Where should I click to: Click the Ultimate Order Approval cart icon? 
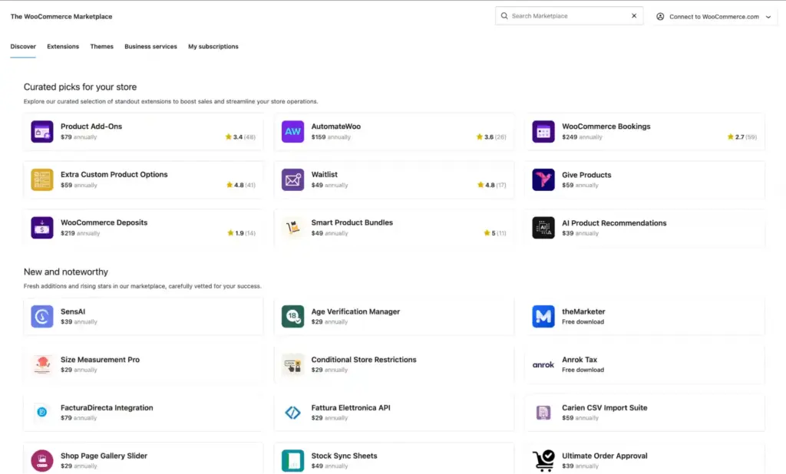[x=543, y=460]
